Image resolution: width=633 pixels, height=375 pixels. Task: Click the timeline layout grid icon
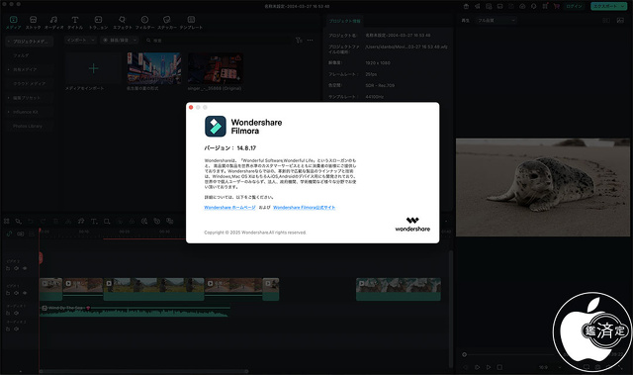7,222
